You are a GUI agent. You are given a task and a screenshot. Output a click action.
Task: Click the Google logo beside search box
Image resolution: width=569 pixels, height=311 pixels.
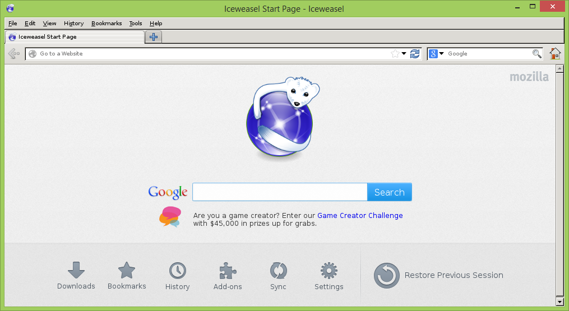pyautogui.click(x=168, y=192)
